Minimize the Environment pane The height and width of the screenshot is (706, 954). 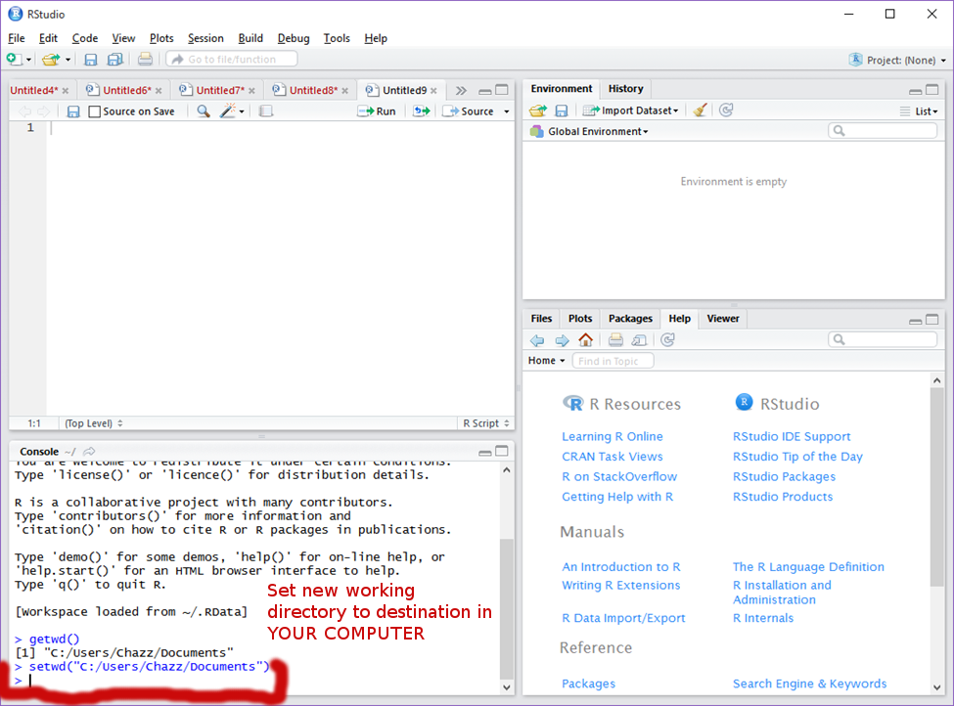click(x=915, y=91)
